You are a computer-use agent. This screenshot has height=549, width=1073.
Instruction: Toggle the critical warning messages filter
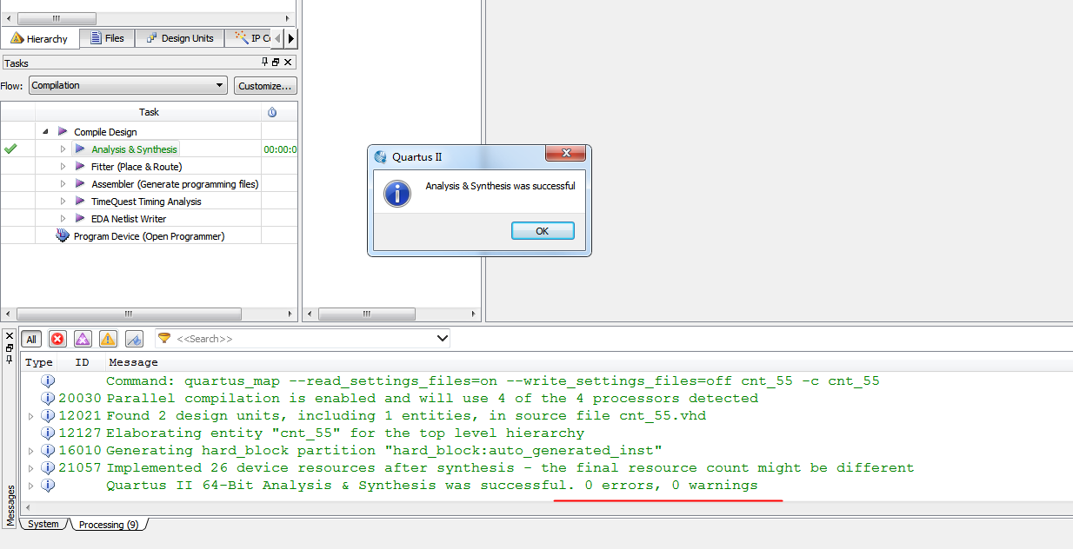pos(83,339)
